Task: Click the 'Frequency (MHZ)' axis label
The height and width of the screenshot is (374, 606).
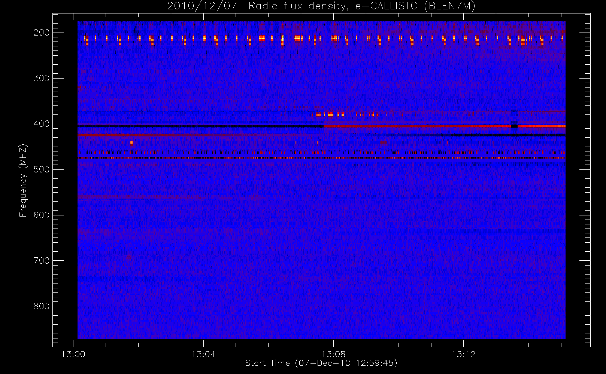Action: [x=23, y=180]
